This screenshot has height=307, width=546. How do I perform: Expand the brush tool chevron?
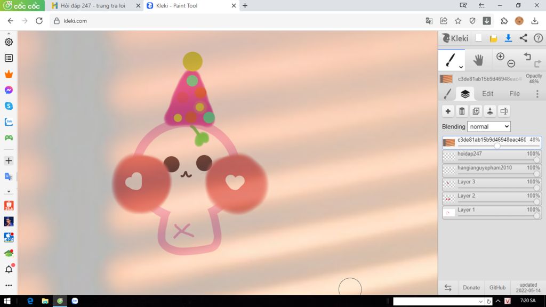(x=461, y=67)
